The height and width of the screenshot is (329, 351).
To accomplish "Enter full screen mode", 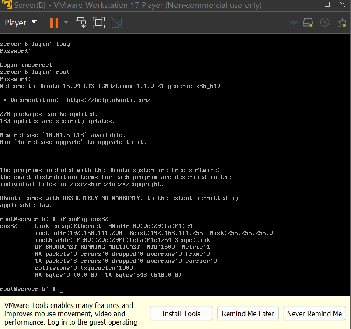I will 99,22.
